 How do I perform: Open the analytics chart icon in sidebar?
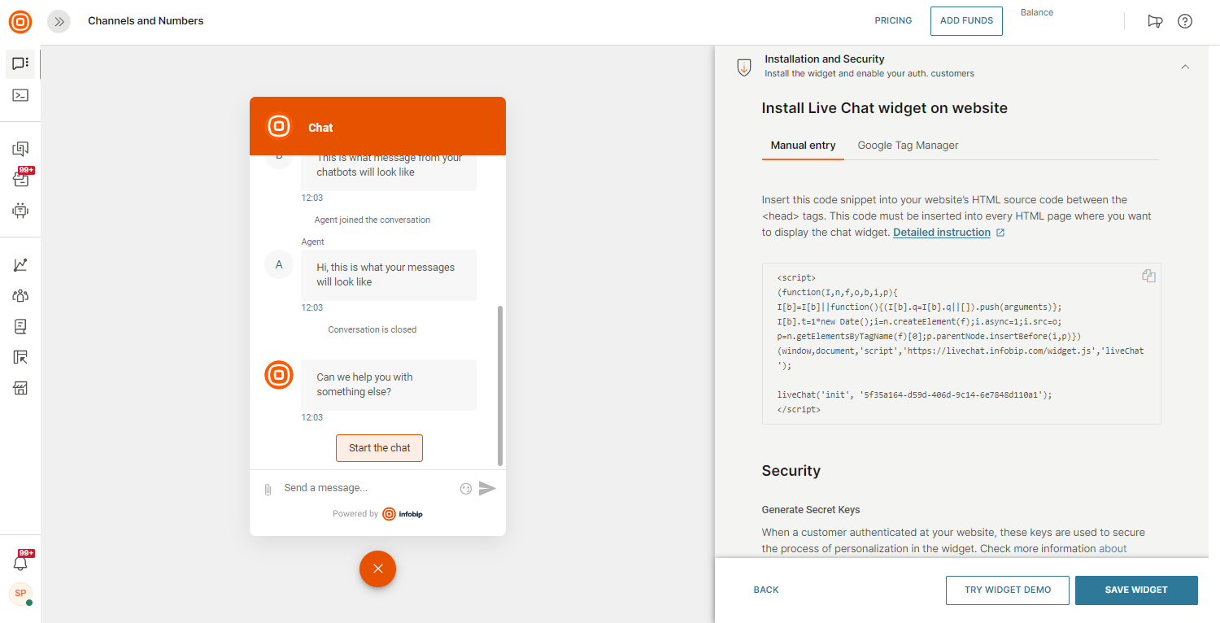point(20,264)
